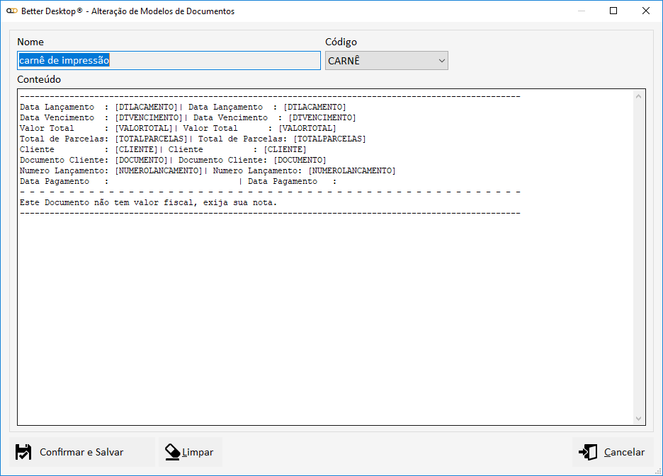
Task: Focus the Nome field with carnê de impressão
Action: point(169,61)
